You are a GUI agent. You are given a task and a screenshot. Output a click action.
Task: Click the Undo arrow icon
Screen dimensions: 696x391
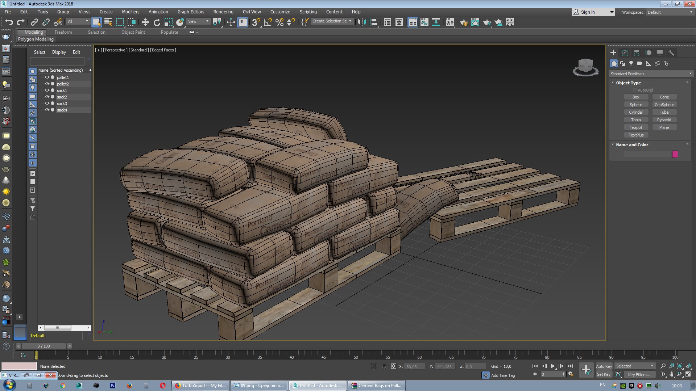coord(9,22)
